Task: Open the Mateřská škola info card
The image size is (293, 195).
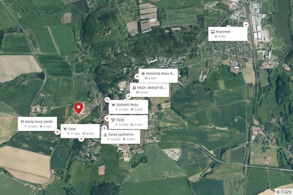Action: pyautogui.click(x=158, y=76)
